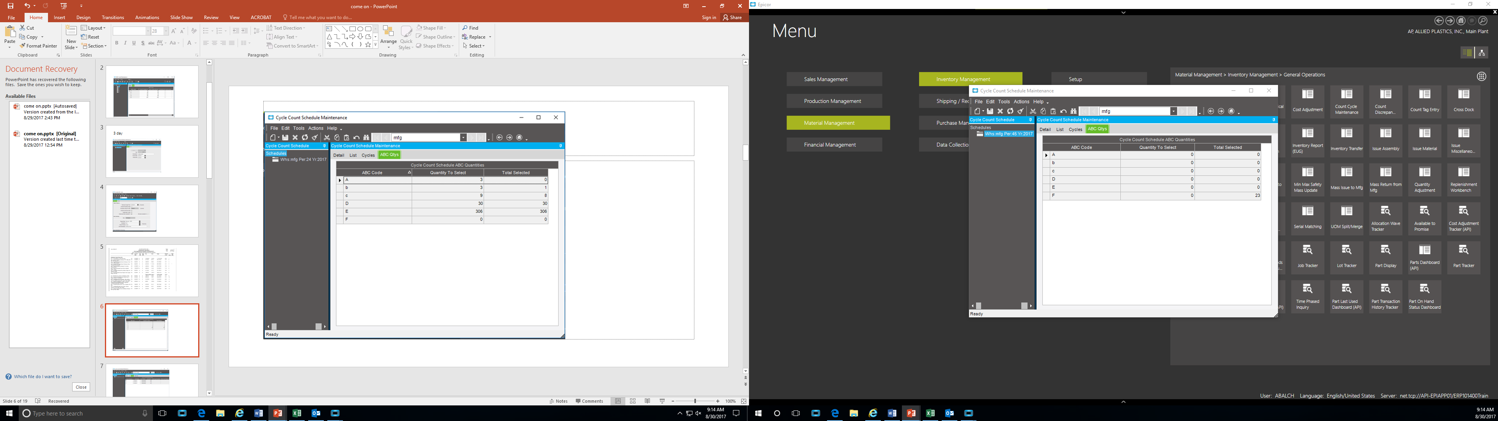This screenshot has width=1498, height=421.
Task: Select Whs:mfg Per:45 Yr:2017 schedule in Epicor
Action: 1009,134
